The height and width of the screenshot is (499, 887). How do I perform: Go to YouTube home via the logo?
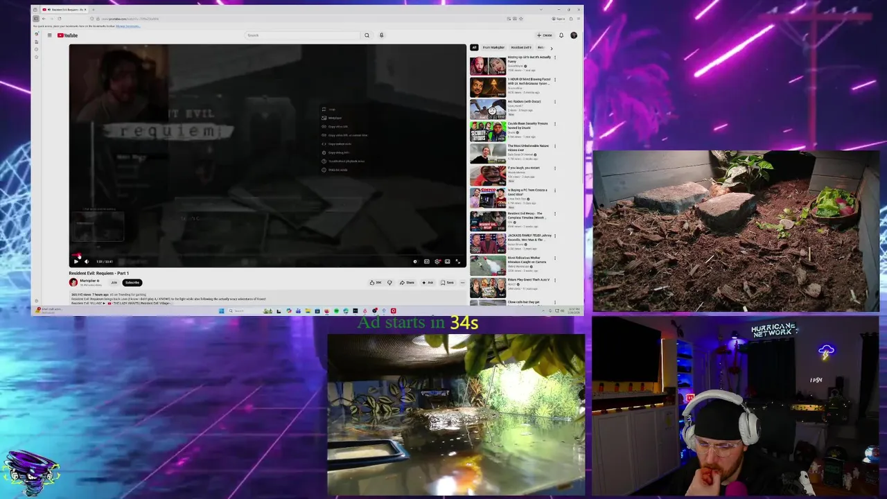pyautogui.click(x=68, y=35)
